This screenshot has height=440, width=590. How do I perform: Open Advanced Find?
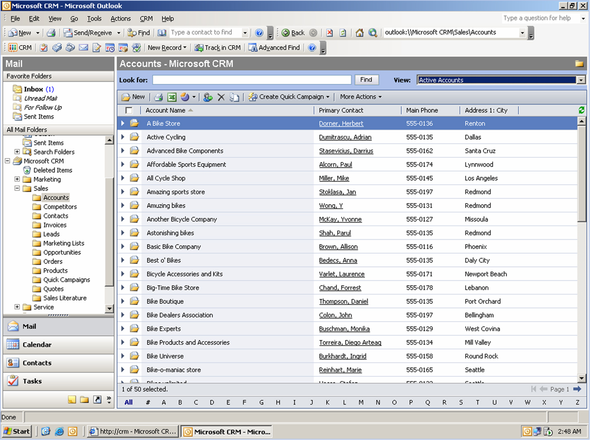coord(274,48)
